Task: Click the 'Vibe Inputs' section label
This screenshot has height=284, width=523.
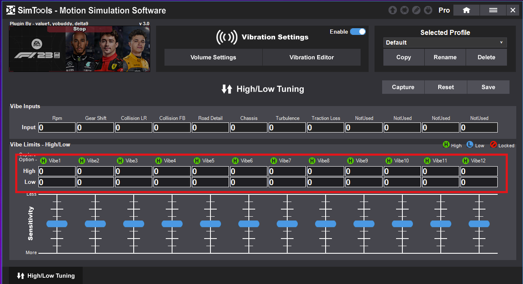Action: [x=25, y=106]
